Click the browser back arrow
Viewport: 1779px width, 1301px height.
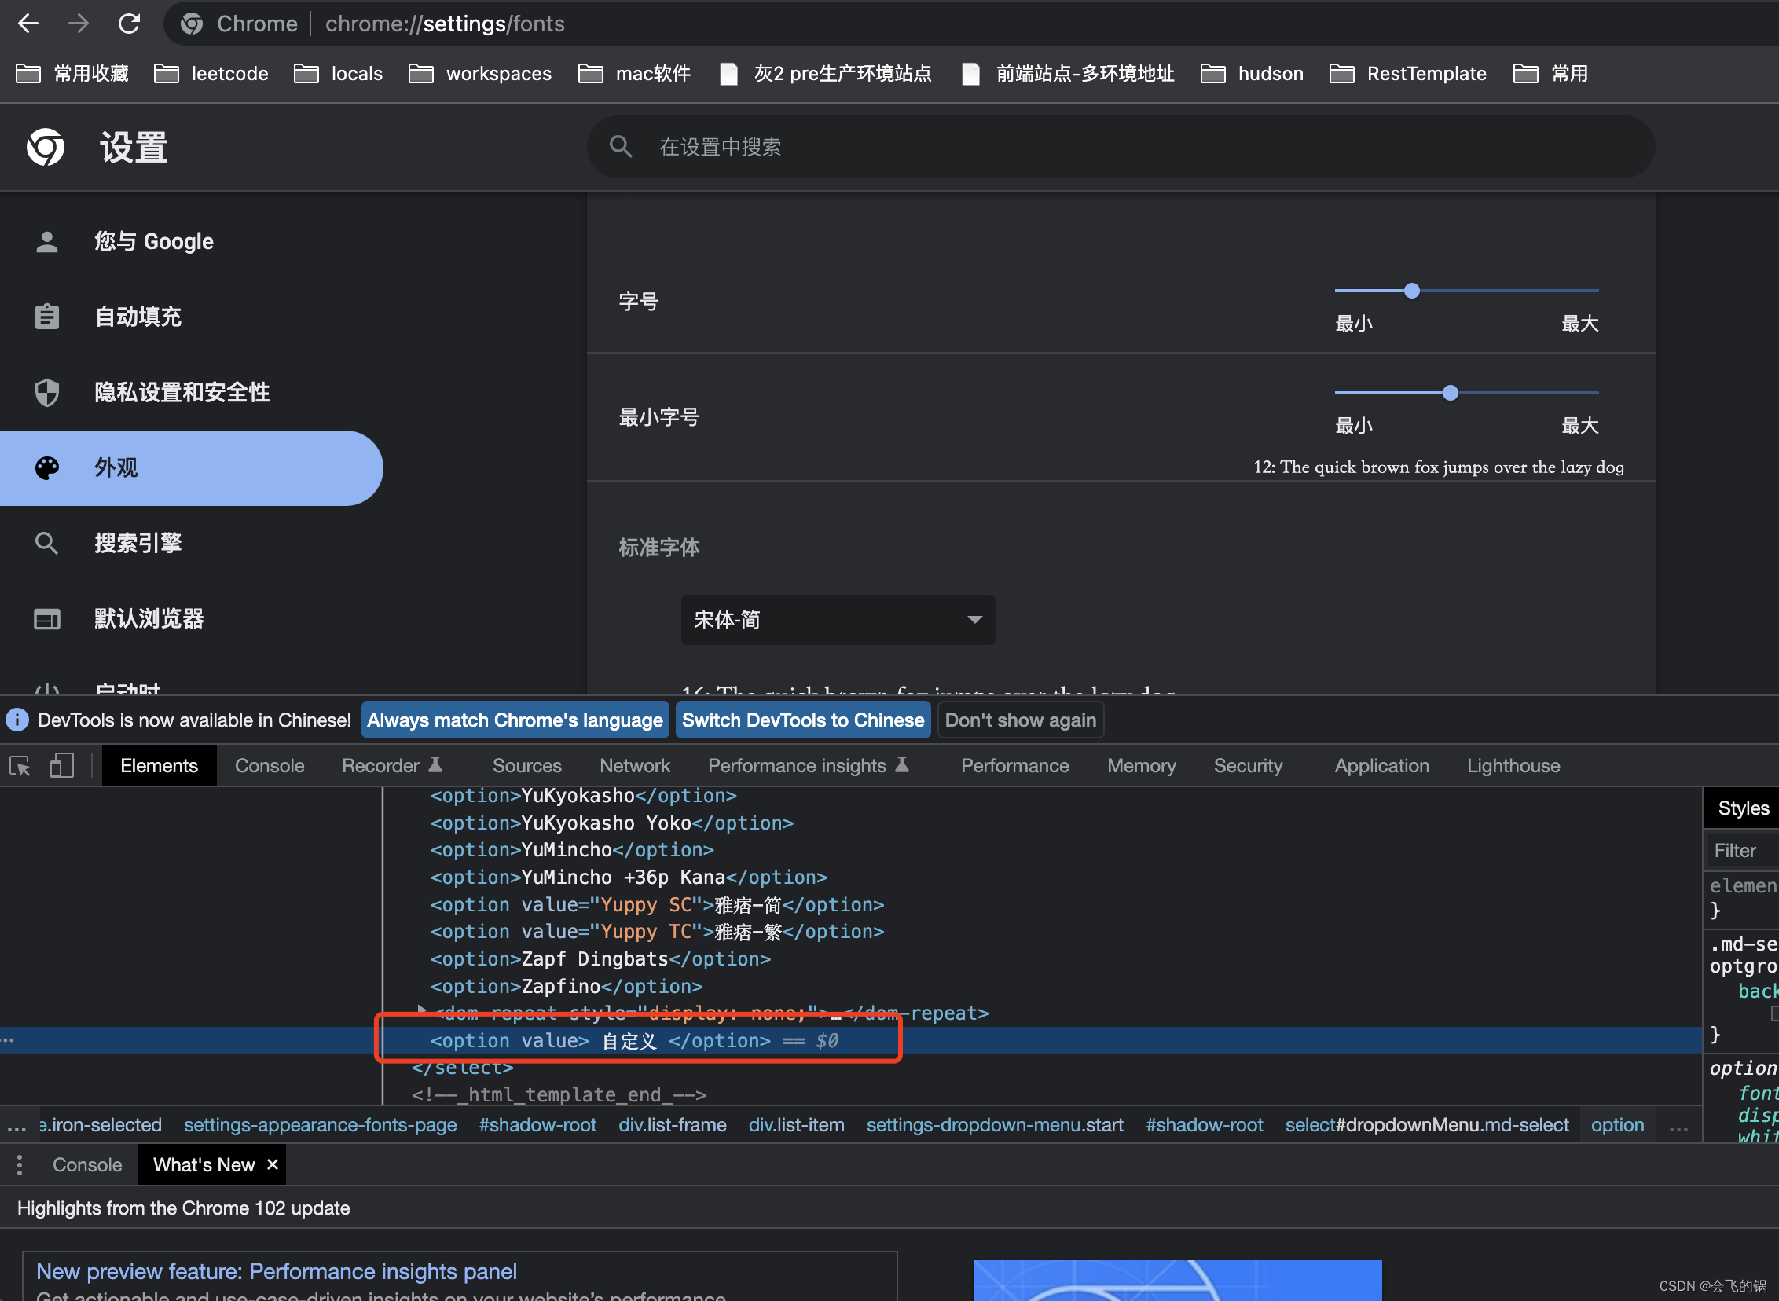pos(28,24)
